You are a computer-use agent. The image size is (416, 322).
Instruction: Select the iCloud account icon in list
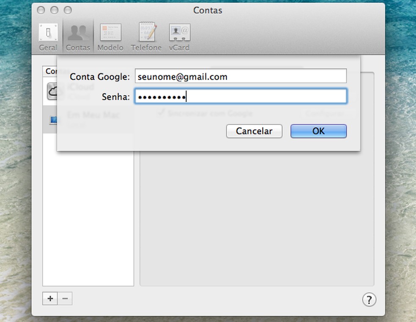[x=52, y=91]
